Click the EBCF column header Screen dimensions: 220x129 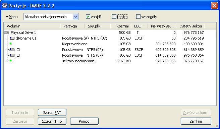[140, 26]
